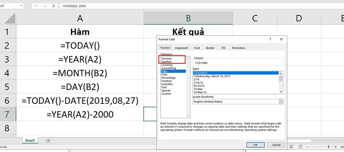
Task: Add a new sheet with the plus icon
Action: pyautogui.click(x=48, y=141)
